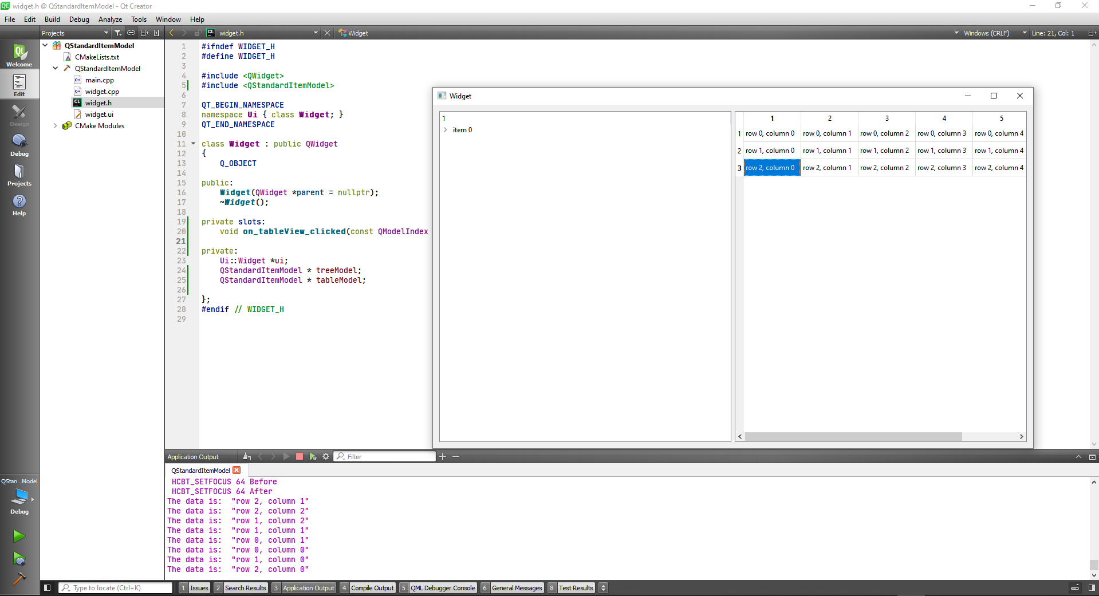The width and height of the screenshot is (1099, 596).
Task: Open the QStan...Model kit selector
Action: [19, 496]
